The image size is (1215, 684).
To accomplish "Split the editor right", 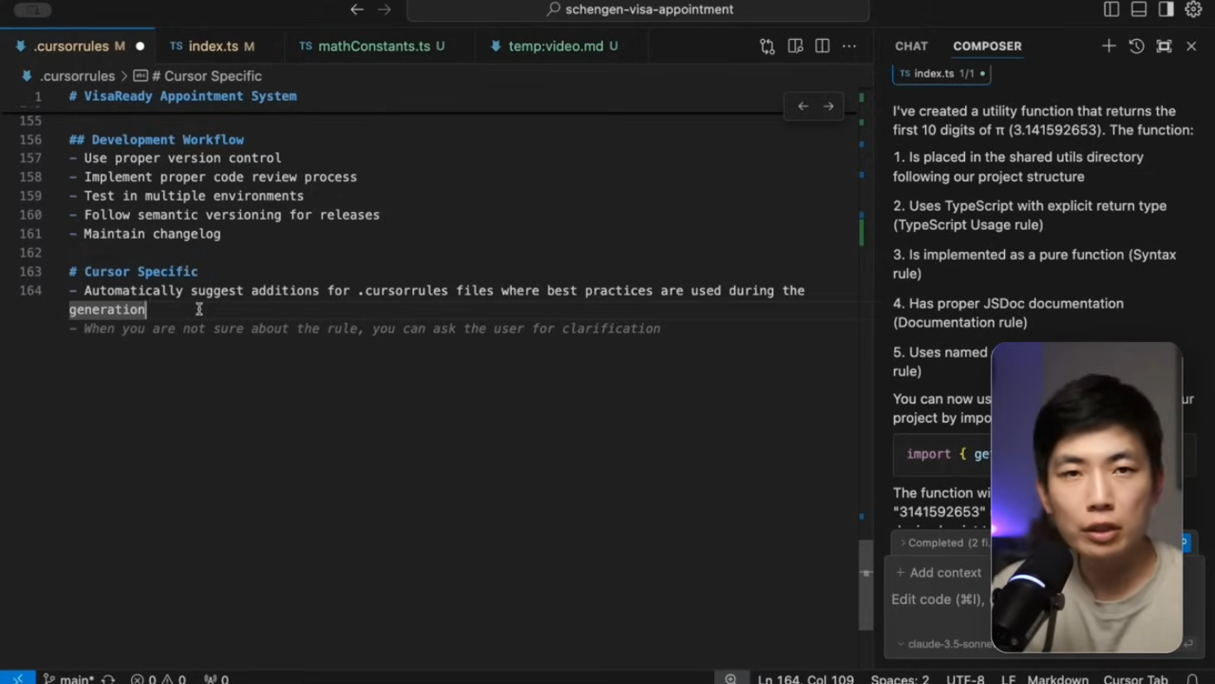I will point(822,46).
